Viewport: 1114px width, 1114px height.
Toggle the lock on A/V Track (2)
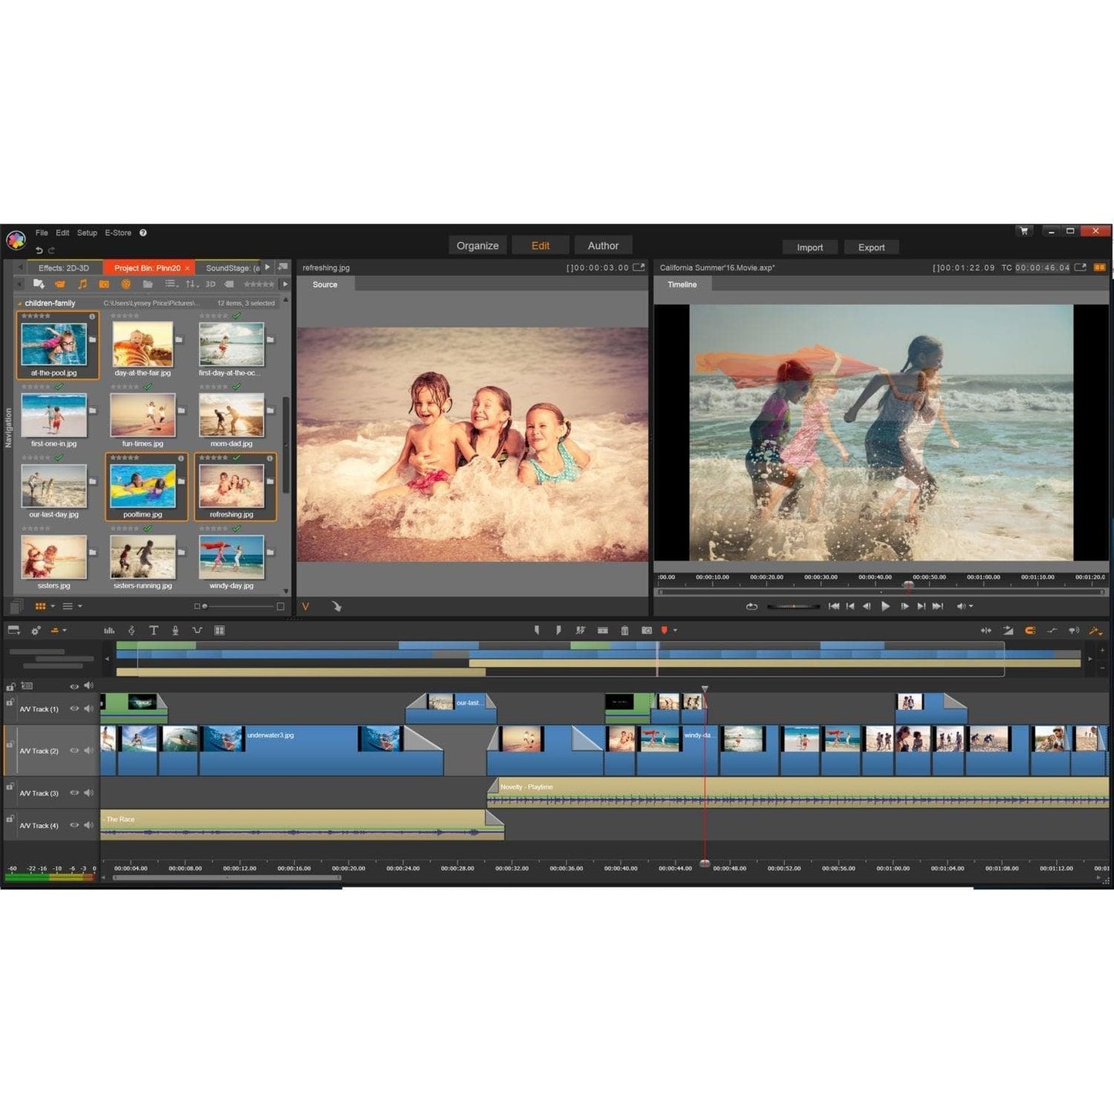click(x=11, y=745)
